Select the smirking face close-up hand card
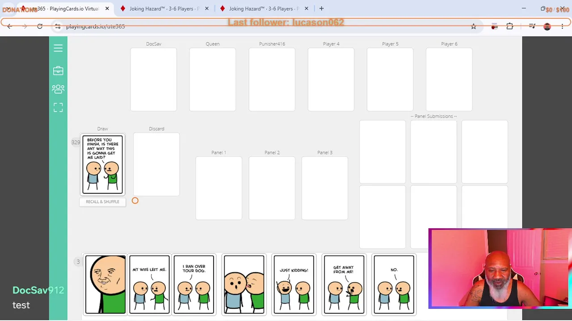572x321 pixels. pos(105,285)
